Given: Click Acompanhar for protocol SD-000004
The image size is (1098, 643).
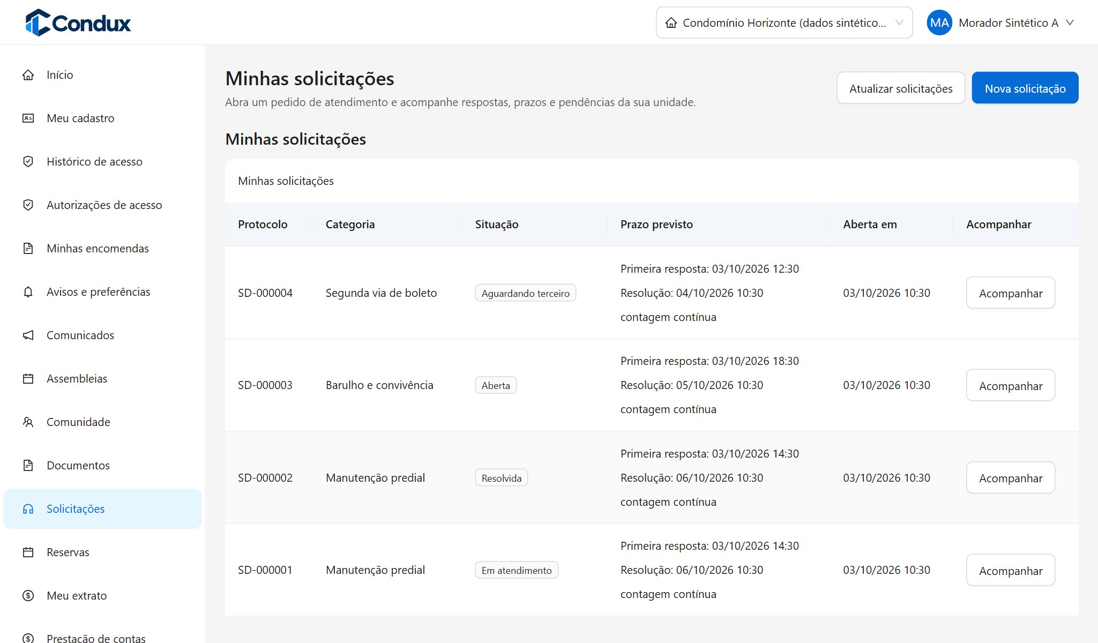Looking at the screenshot, I should pos(1011,293).
